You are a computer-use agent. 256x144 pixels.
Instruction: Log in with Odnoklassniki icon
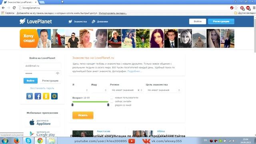coord(46,96)
